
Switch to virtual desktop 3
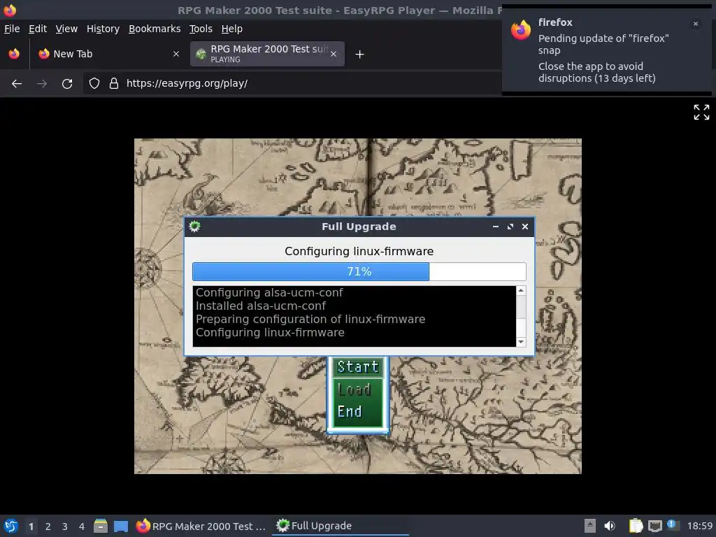pyautogui.click(x=65, y=527)
